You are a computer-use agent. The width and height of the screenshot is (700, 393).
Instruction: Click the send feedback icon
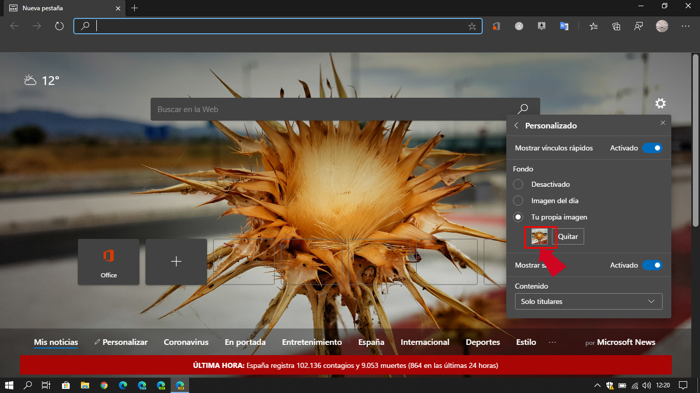[639, 26]
